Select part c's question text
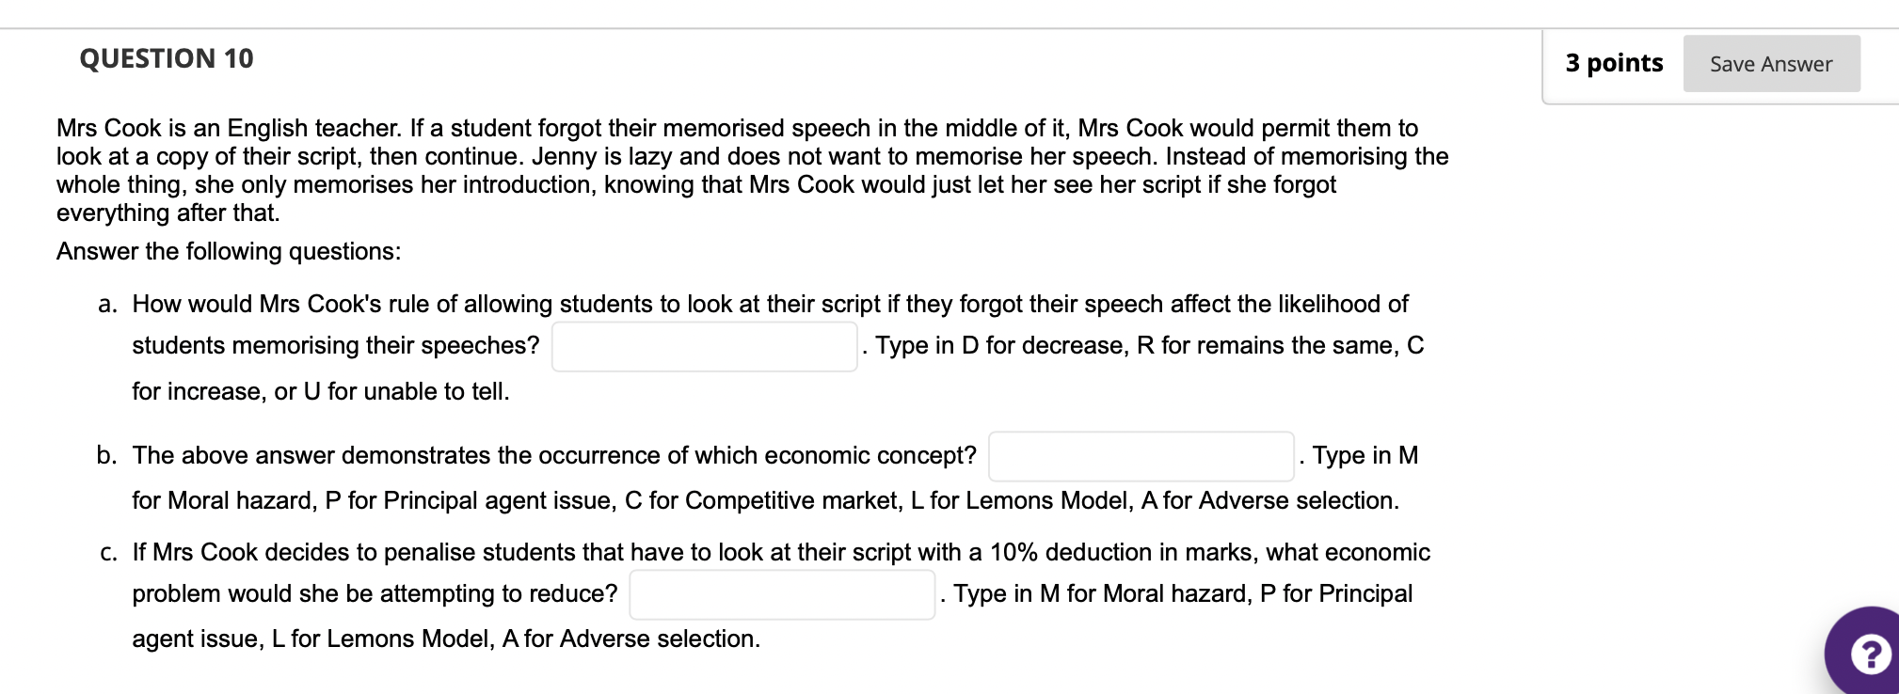The height and width of the screenshot is (694, 1899). point(659,552)
